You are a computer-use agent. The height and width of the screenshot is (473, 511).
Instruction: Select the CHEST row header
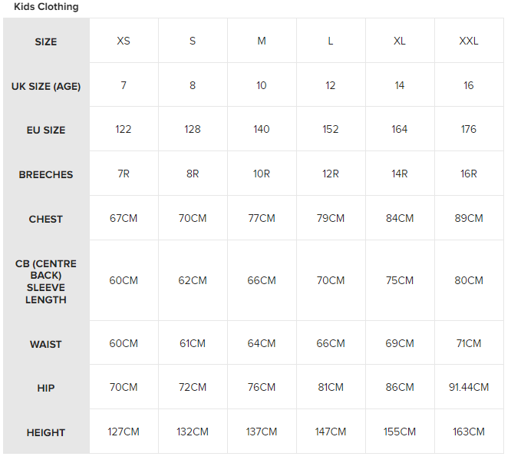(46, 220)
